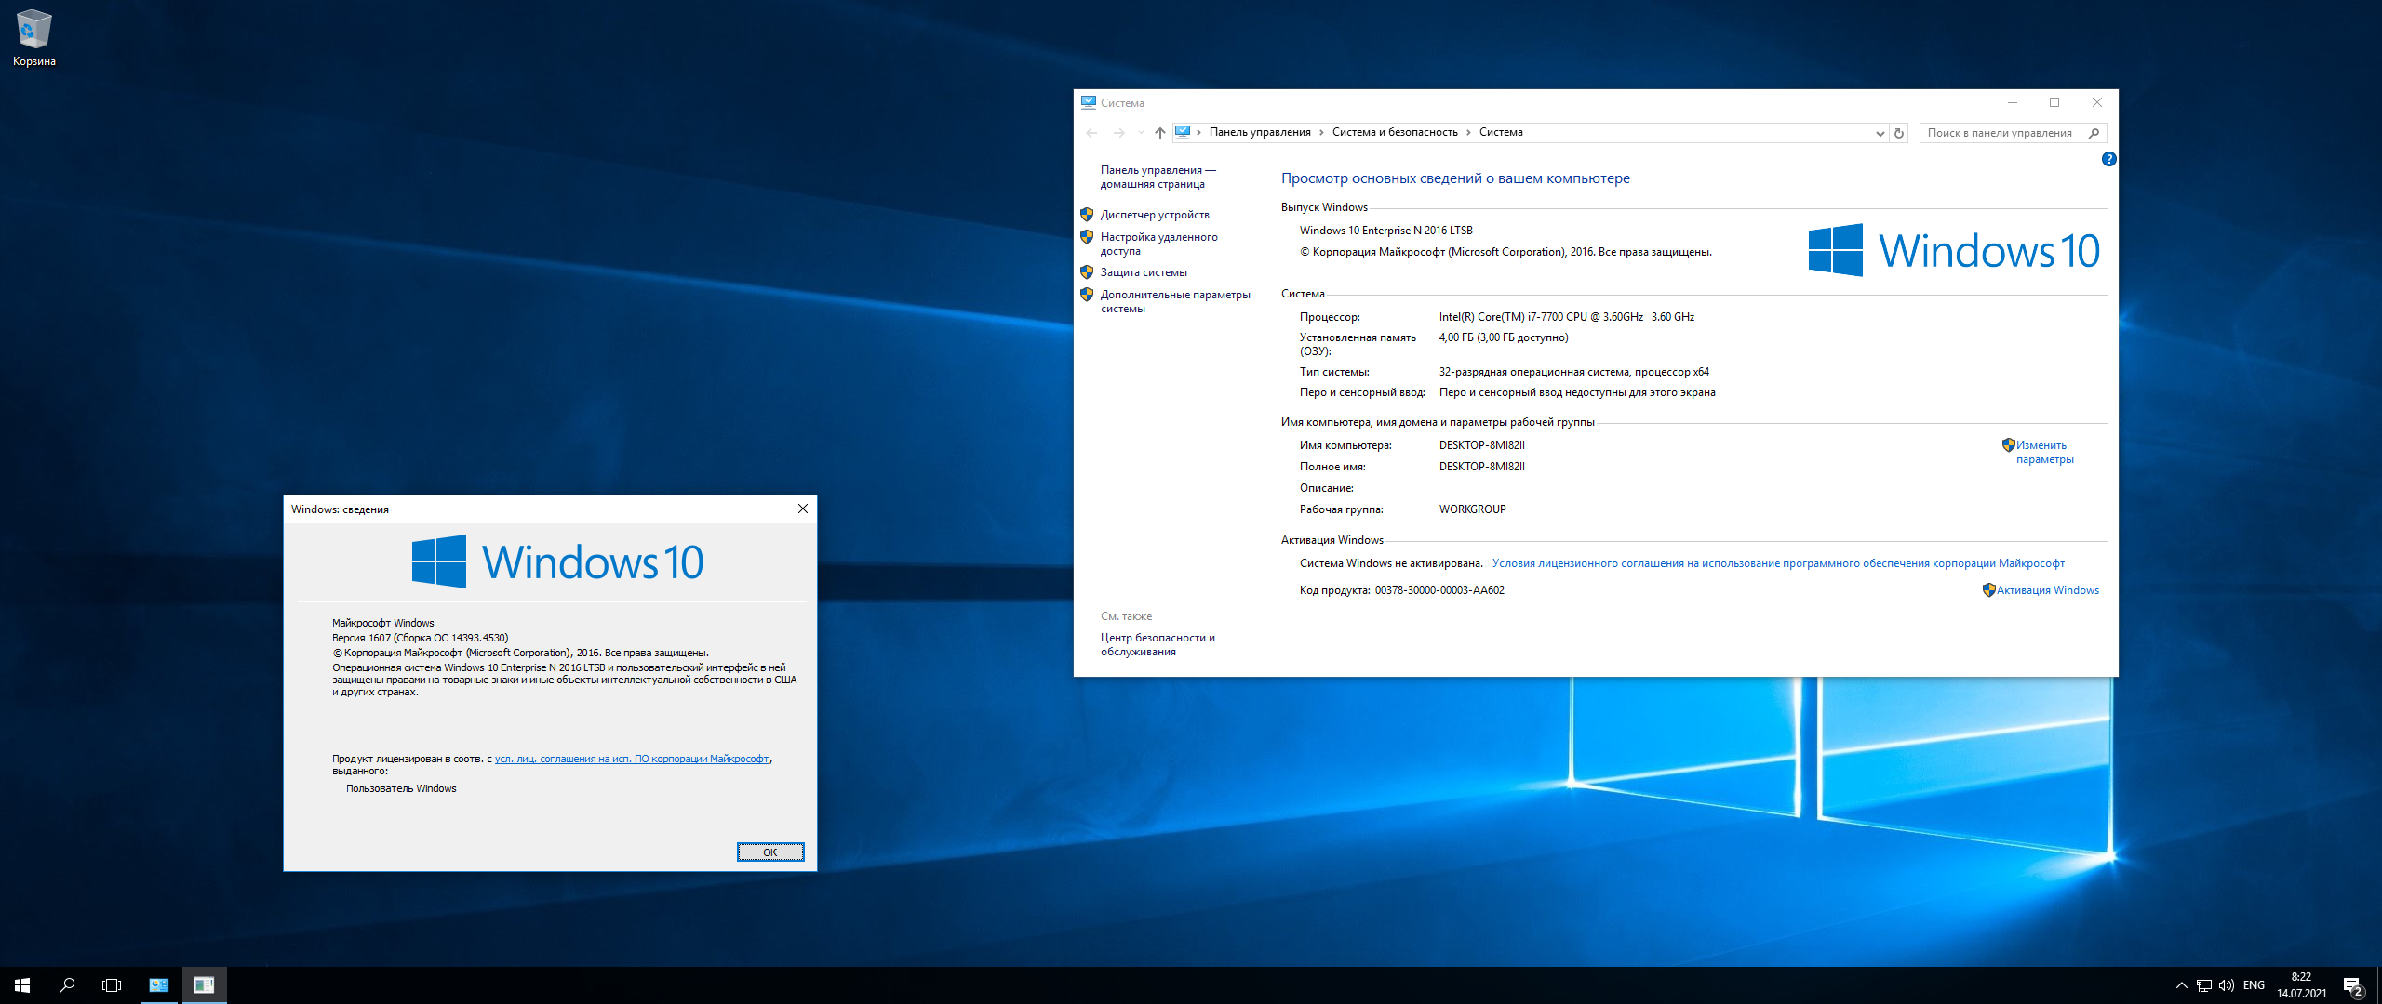This screenshot has width=2382, height=1004.
Task: Open Центр безопасности и обслуживания
Action: point(1158,644)
